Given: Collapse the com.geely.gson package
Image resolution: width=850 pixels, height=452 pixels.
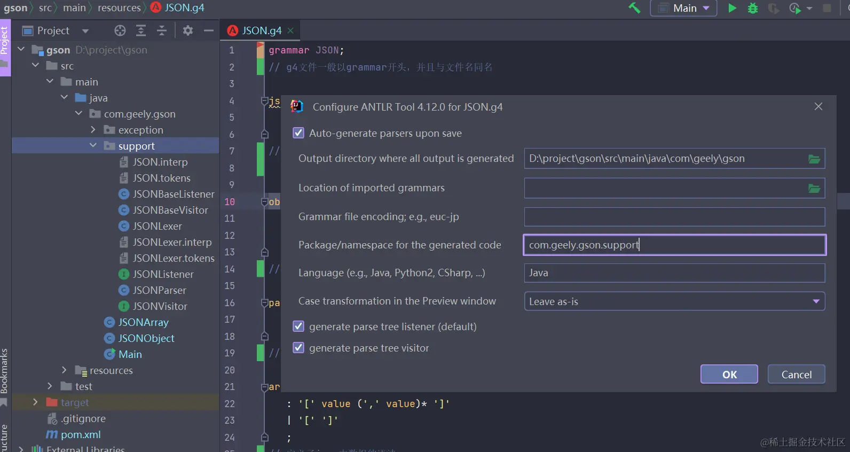Looking at the screenshot, I should tap(78, 113).
